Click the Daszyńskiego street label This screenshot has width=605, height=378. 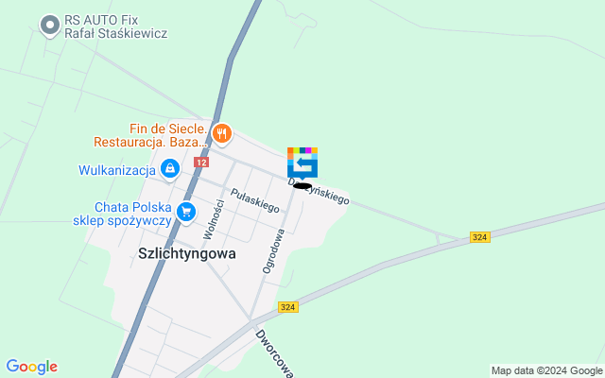coord(319,191)
